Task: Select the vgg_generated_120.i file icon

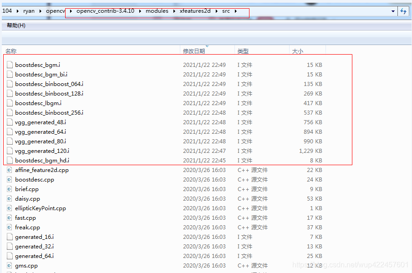Action: pyautogui.click(x=10, y=151)
